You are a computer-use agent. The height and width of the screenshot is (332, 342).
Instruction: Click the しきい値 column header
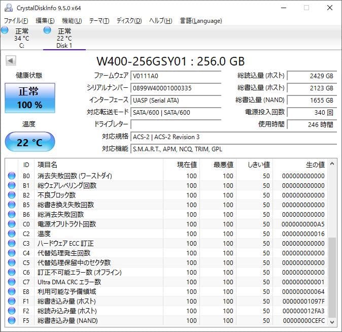(x=255, y=164)
